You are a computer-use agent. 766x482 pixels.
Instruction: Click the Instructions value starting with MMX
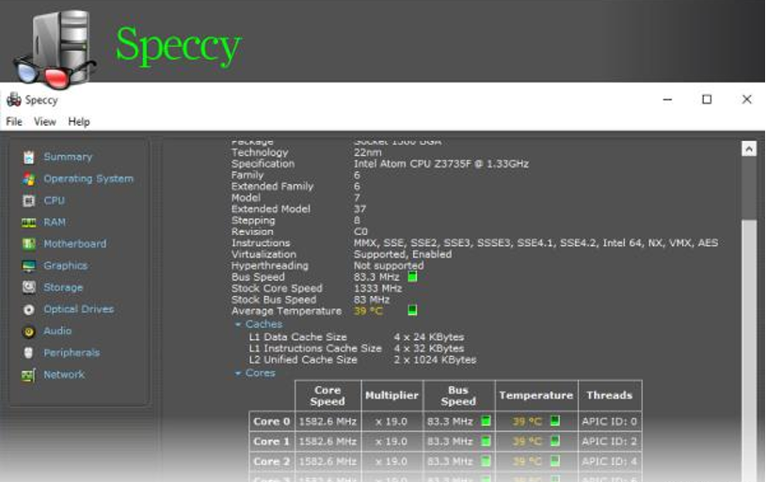point(535,243)
